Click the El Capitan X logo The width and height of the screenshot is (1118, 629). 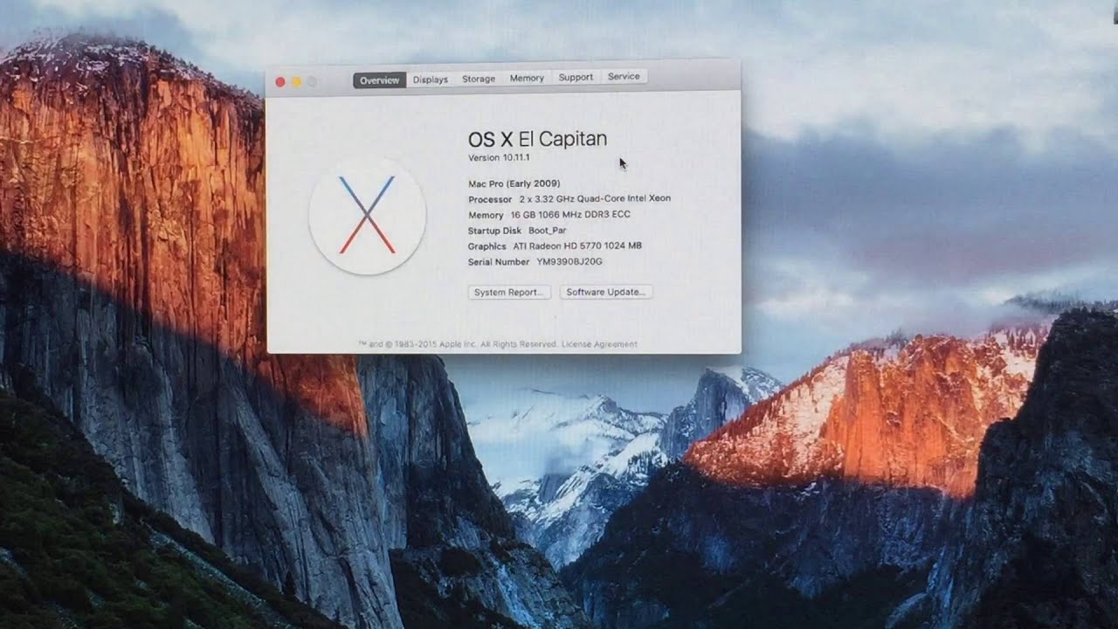pyautogui.click(x=367, y=216)
